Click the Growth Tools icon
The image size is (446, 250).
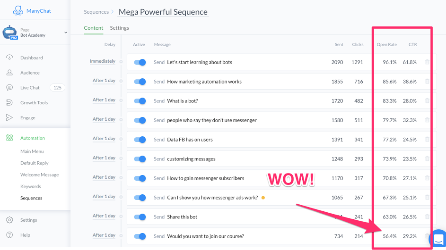click(9, 103)
